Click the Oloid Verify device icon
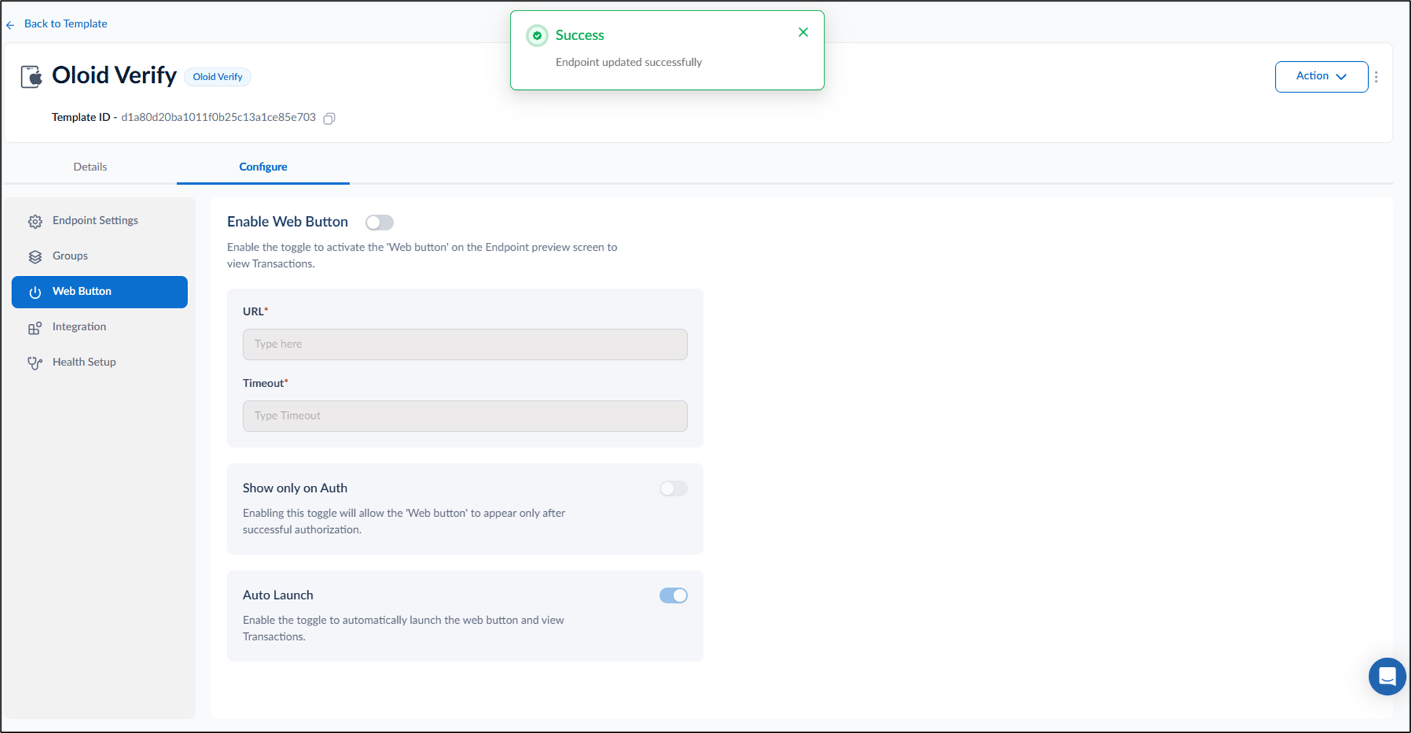Viewport: 1411px width, 733px height. tap(31, 76)
